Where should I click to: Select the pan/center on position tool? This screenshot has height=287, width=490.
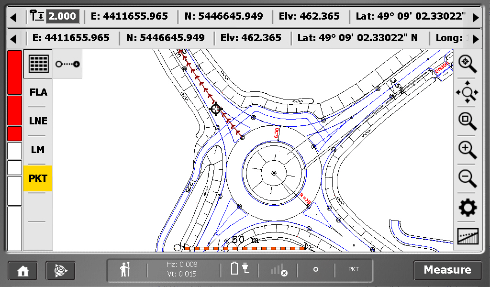[467, 92]
